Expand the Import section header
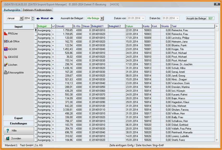Image resolution: width=222 pixels, height=150 pixels. click(18, 27)
